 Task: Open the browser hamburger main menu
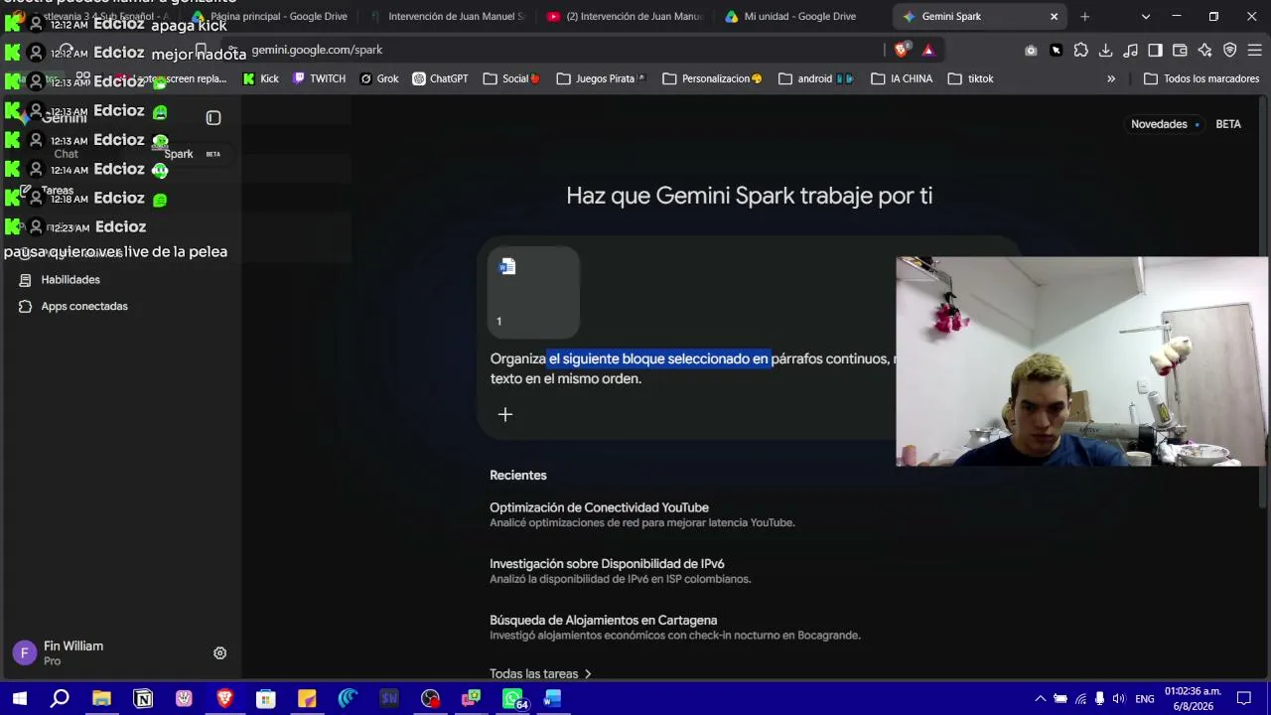(x=1254, y=51)
